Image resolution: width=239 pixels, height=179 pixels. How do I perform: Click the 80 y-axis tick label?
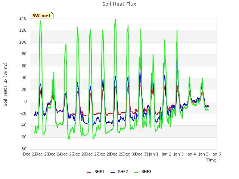tap(24, 54)
